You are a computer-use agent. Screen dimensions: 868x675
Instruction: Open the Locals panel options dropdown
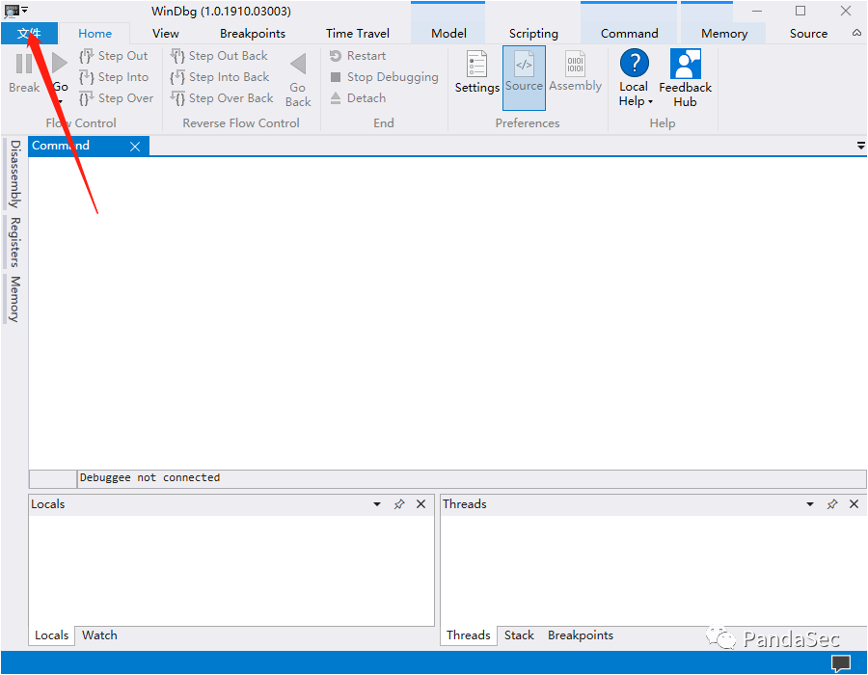[377, 504]
